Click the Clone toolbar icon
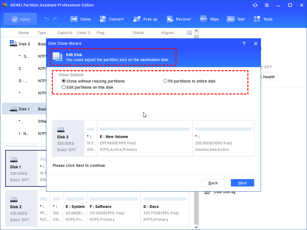This screenshot has height=230, width=307. point(74,19)
